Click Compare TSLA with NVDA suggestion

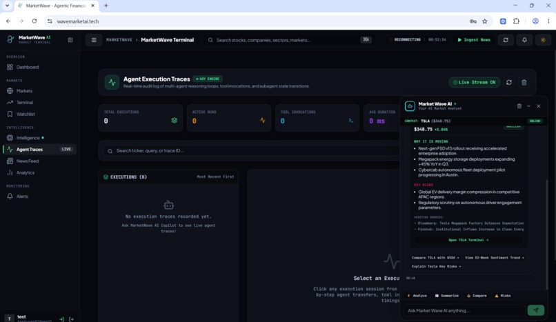tap(435, 258)
